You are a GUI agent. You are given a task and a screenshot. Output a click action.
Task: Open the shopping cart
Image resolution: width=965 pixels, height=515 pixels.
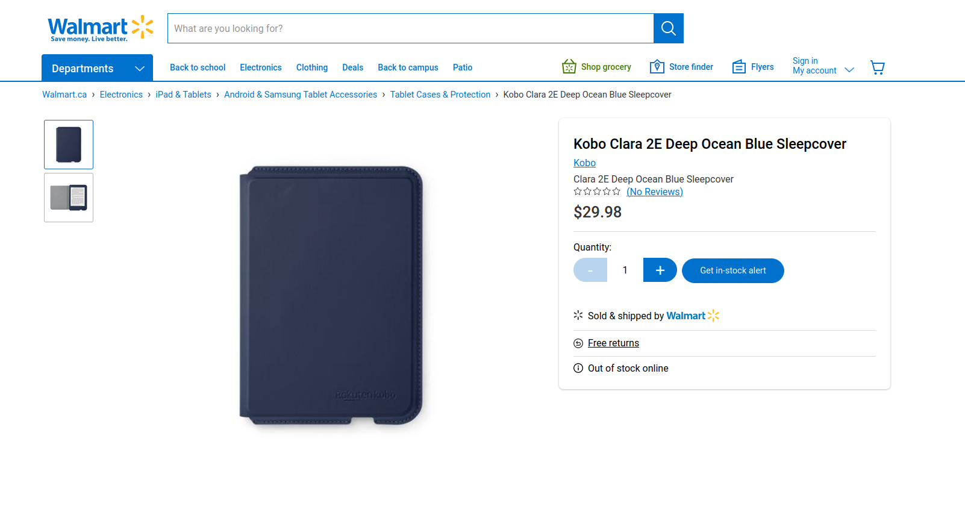[878, 67]
